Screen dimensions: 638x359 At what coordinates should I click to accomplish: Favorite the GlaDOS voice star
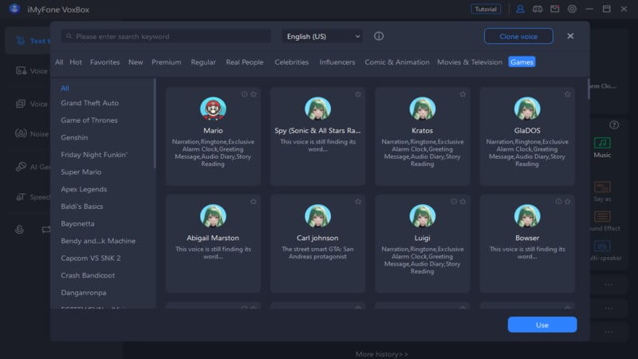tap(567, 94)
